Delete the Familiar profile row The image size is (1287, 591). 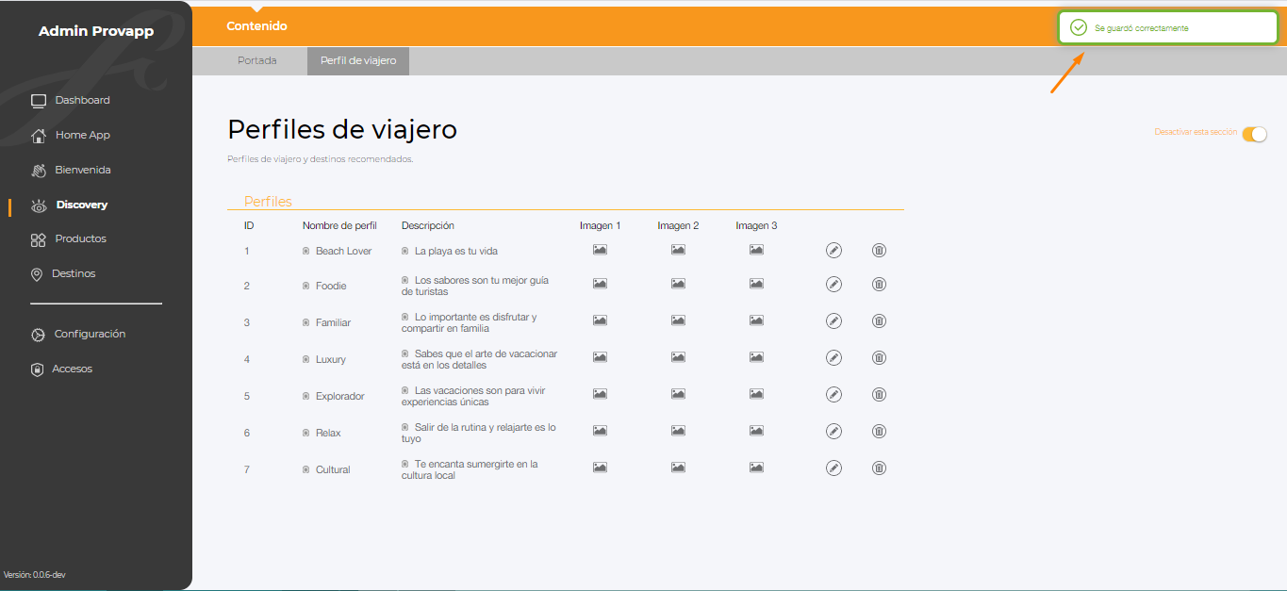pyautogui.click(x=879, y=321)
